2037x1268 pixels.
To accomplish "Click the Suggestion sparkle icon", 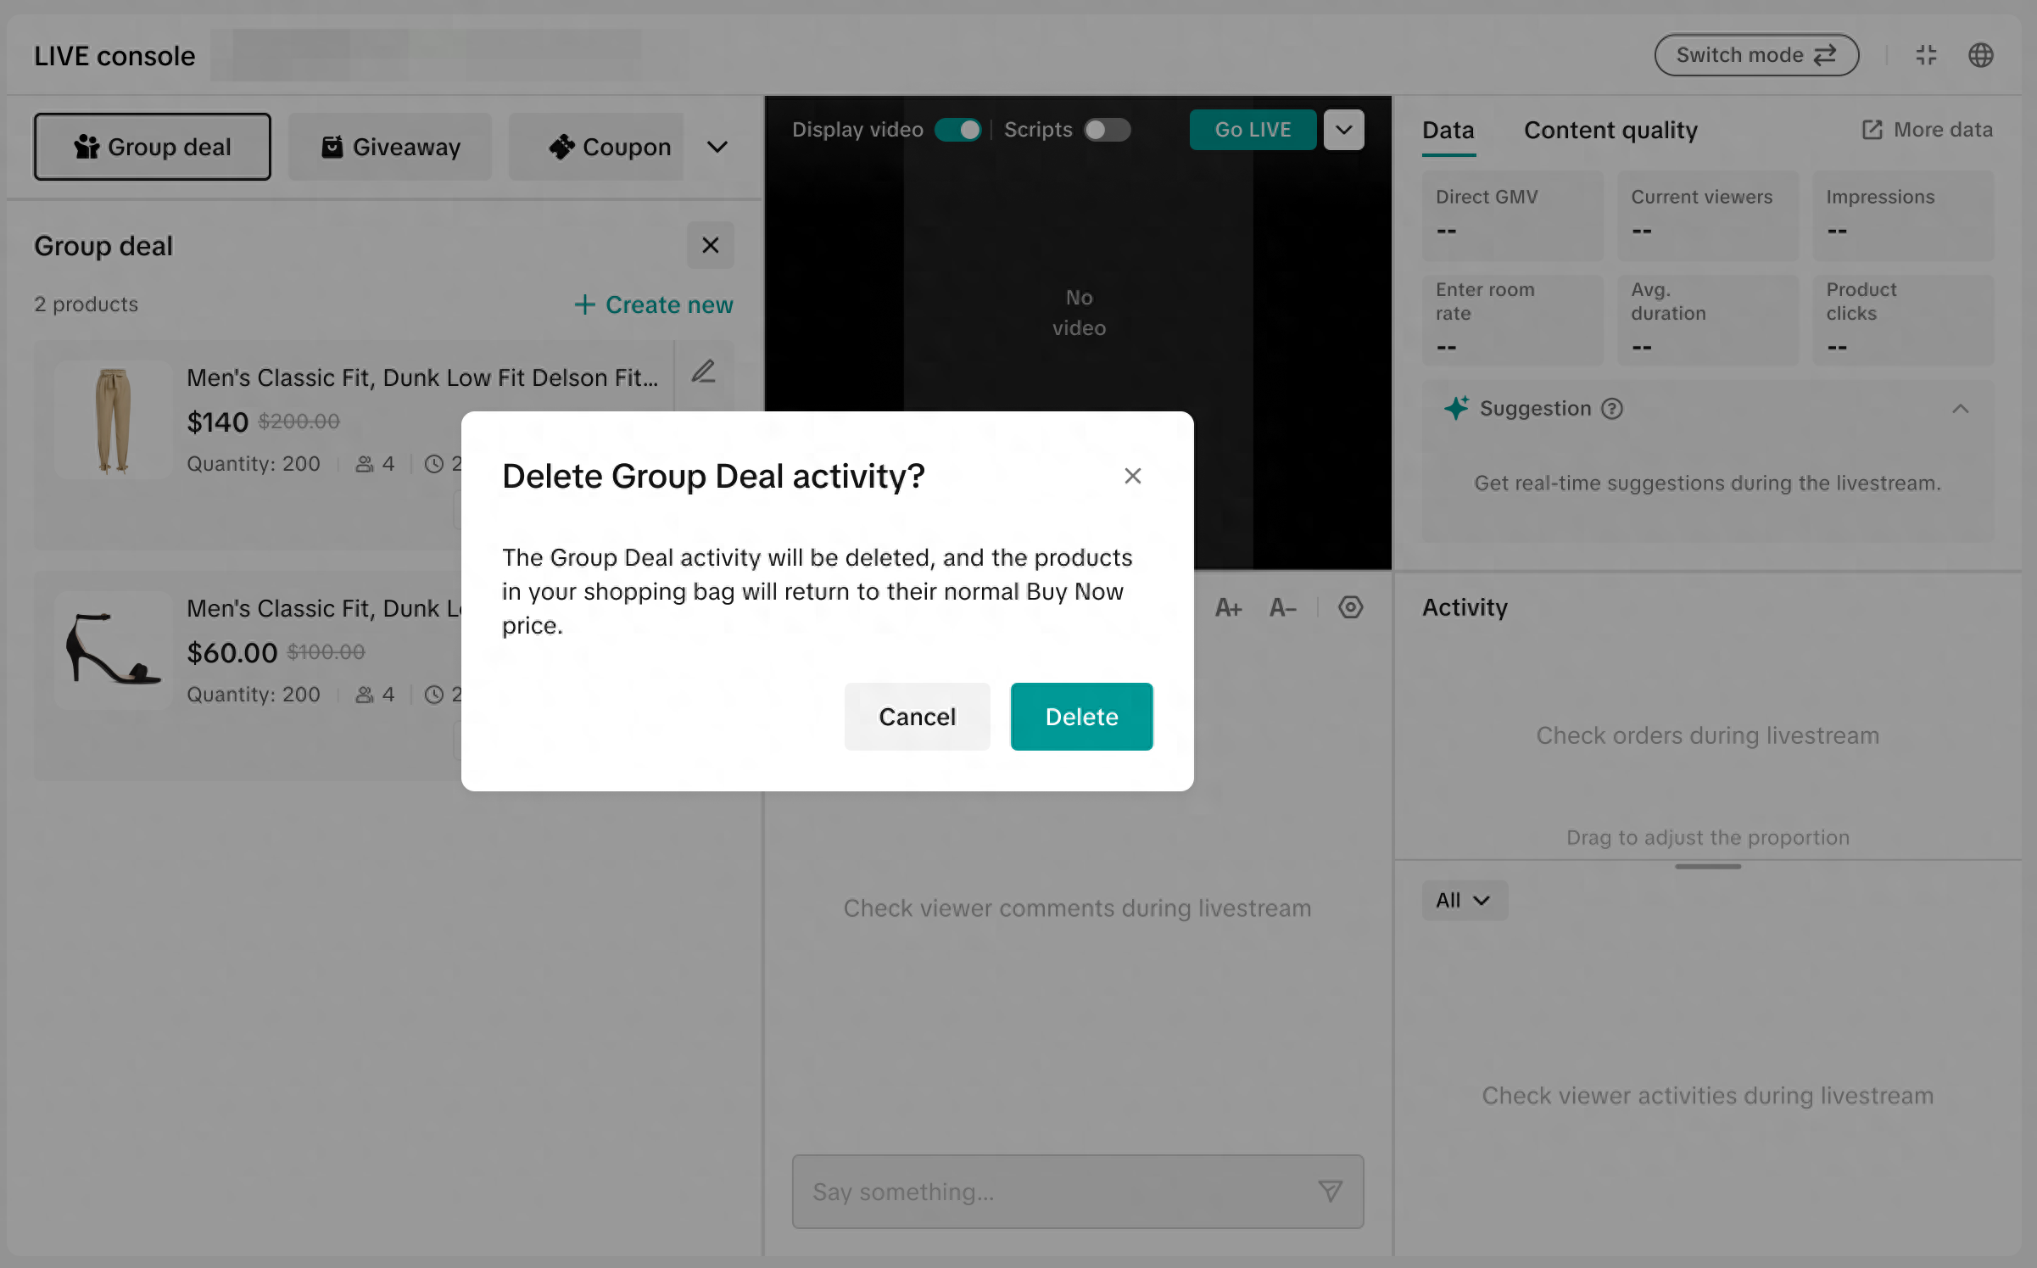I will coord(1456,408).
